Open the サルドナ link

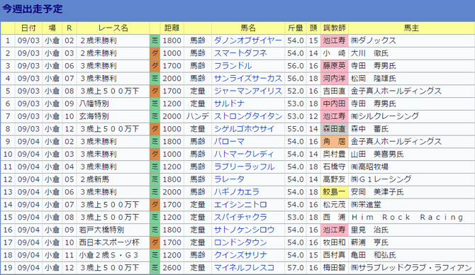click(x=229, y=103)
